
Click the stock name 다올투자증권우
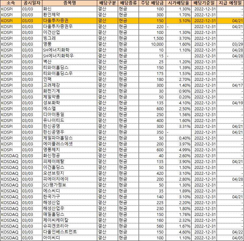pyautogui.click(x=58, y=26)
